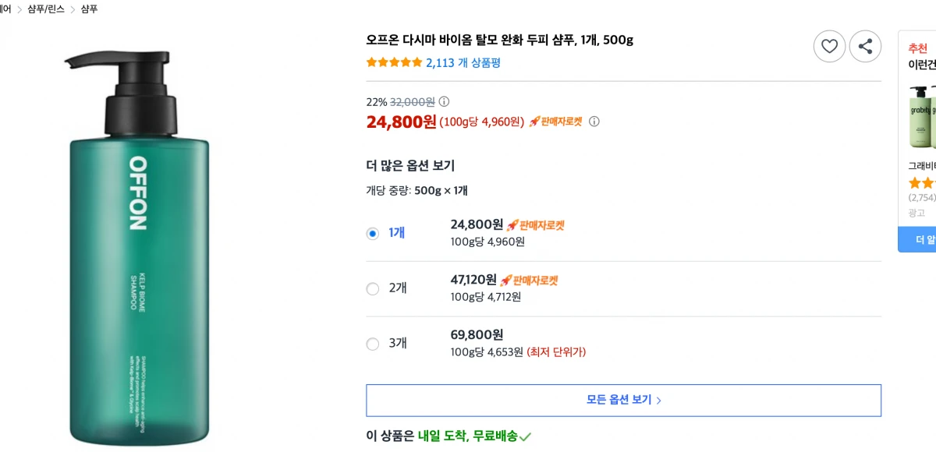This screenshot has height=452, width=936.
Task: Select the 2개 quantity option
Action: click(x=372, y=288)
